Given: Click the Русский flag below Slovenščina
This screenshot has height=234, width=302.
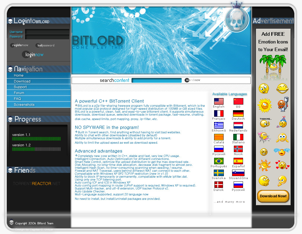Looking at the screenshot, I should (x=238, y=185).
